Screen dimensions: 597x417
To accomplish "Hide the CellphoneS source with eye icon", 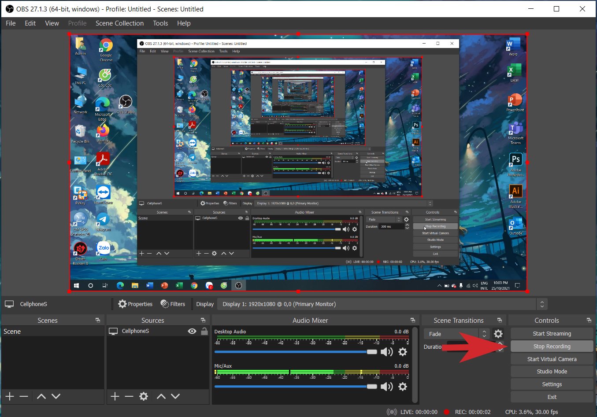I will coord(192,331).
